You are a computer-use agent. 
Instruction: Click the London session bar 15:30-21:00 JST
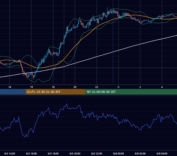tap(55, 92)
